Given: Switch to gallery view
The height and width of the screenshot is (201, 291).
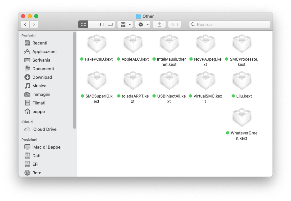Looking at the screenshot, I should (110, 24).
